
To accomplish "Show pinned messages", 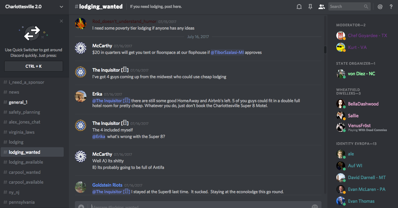I will [x=310, y=7].
